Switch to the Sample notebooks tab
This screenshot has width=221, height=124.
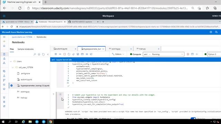[x=26, y=49]
